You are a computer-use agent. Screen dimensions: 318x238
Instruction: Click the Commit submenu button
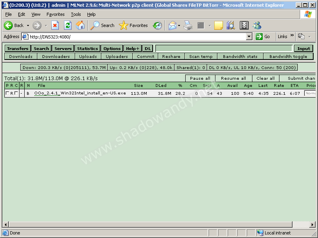145,56
